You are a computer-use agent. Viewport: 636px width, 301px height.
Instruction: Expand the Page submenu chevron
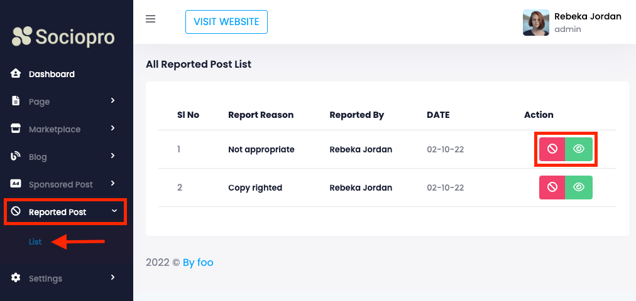pyautogui.click(x=113, y=100)
